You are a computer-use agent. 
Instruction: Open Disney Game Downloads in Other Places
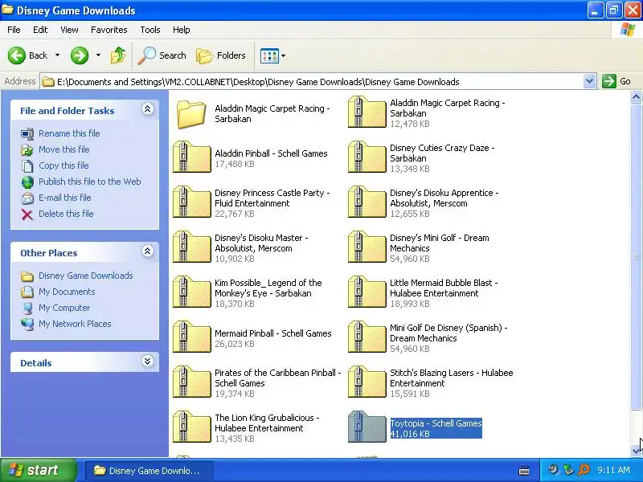coord(86,276)
